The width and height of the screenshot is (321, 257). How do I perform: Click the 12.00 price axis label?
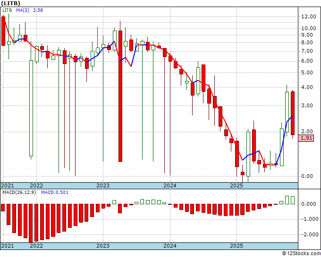tap(309, 17)
